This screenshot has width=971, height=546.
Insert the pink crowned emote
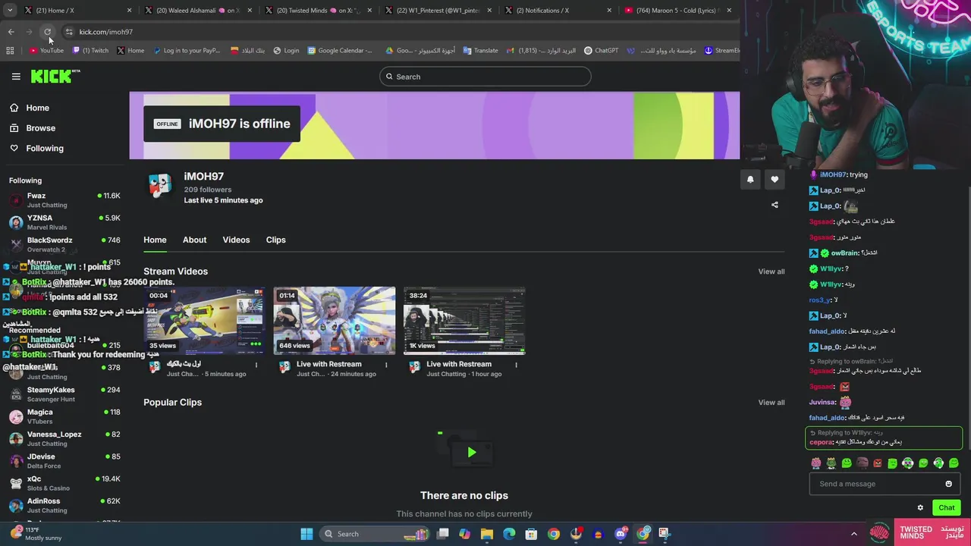tap(816, 463)
